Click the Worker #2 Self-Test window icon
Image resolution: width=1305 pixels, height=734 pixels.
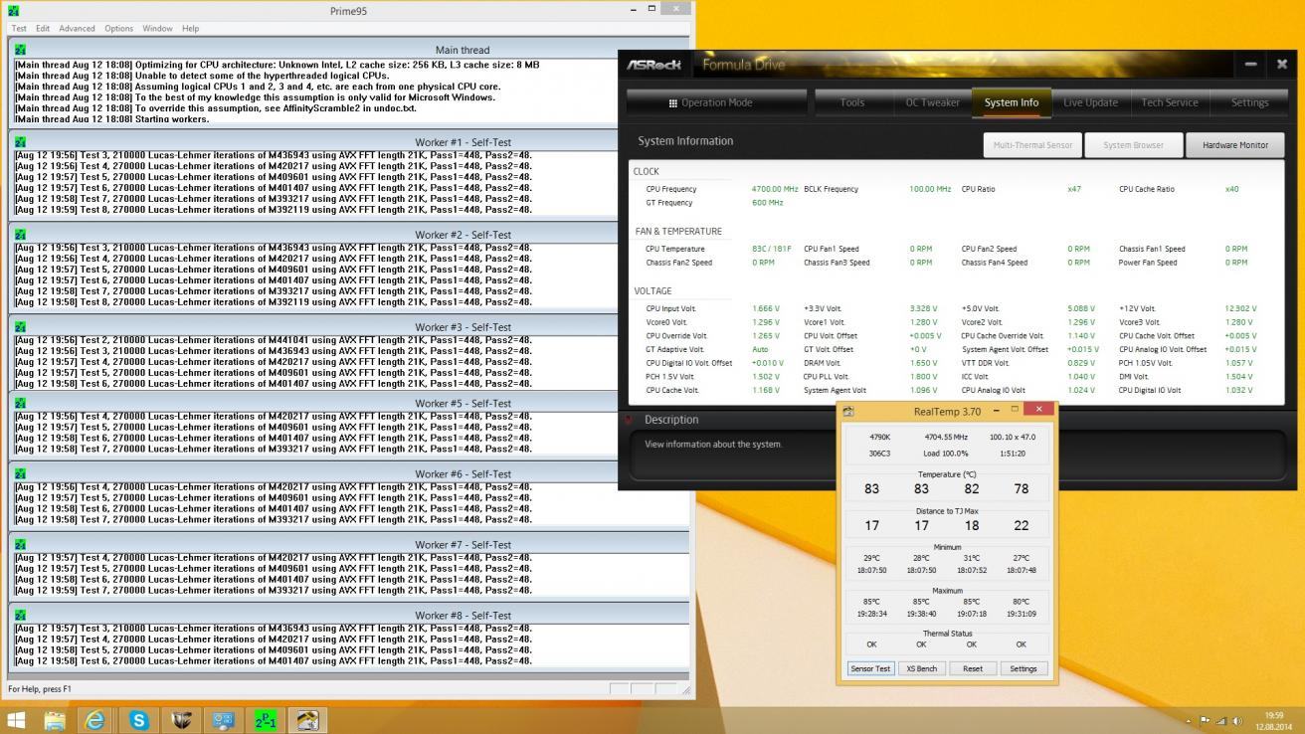click(x=21, y=235)
